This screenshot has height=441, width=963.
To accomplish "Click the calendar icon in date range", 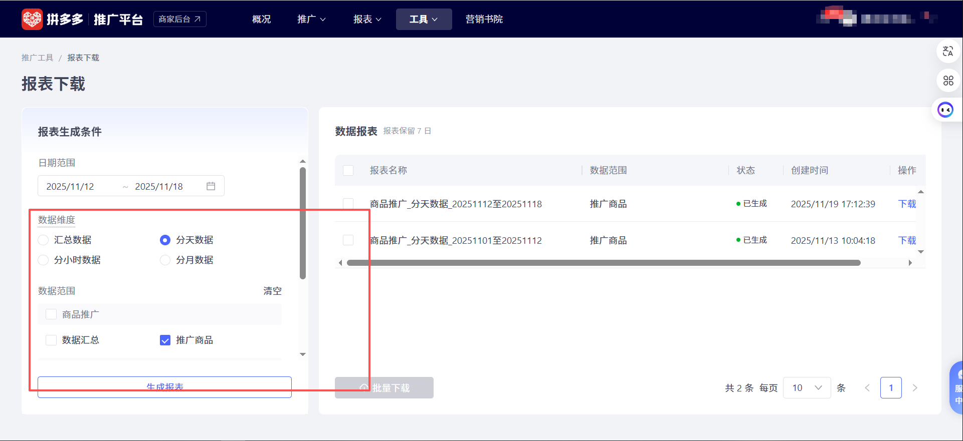I will (x=211, y=186).
